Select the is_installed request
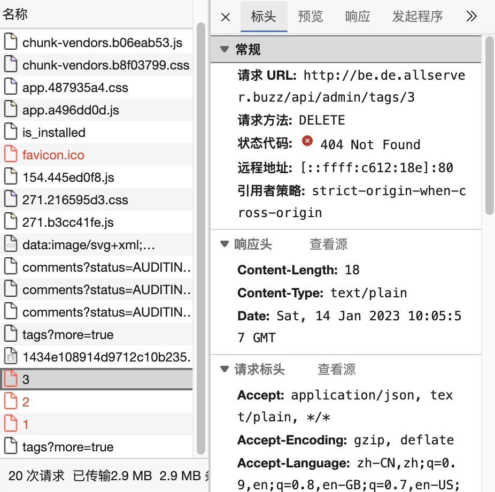Image resolution: width=495 pixels, height=492 pixels. 96,132
